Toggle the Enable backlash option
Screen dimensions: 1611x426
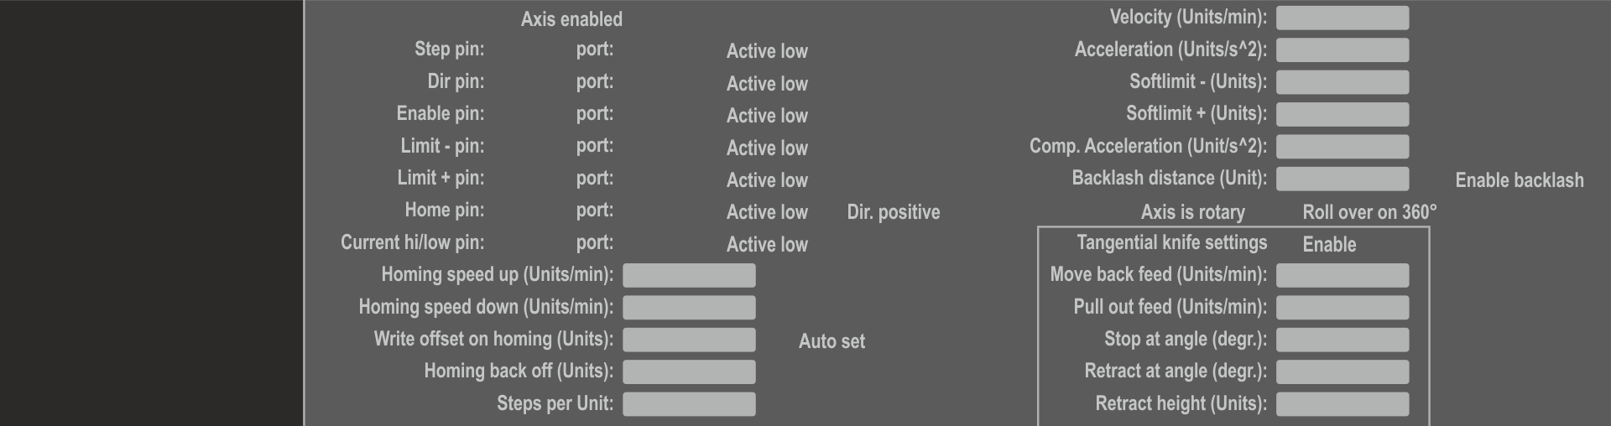point(1519,180)
